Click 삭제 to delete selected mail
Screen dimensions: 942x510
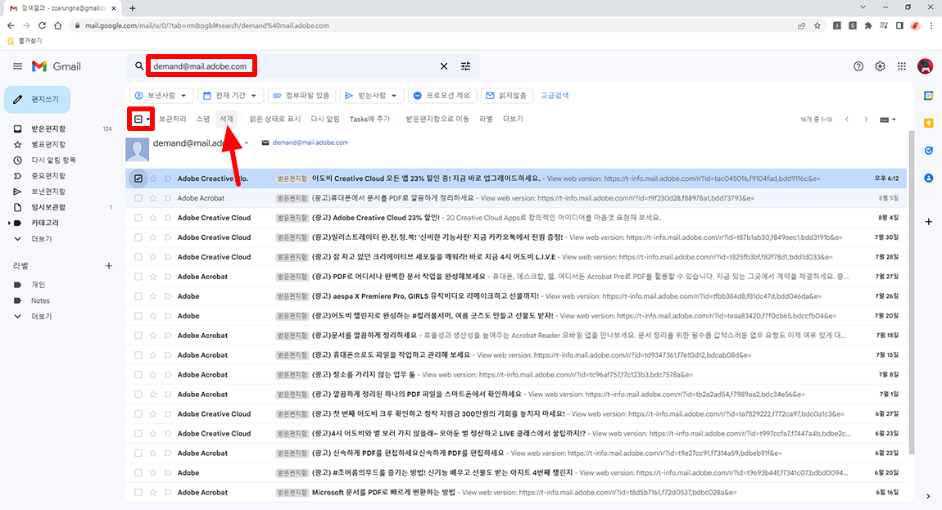[226, 119]
